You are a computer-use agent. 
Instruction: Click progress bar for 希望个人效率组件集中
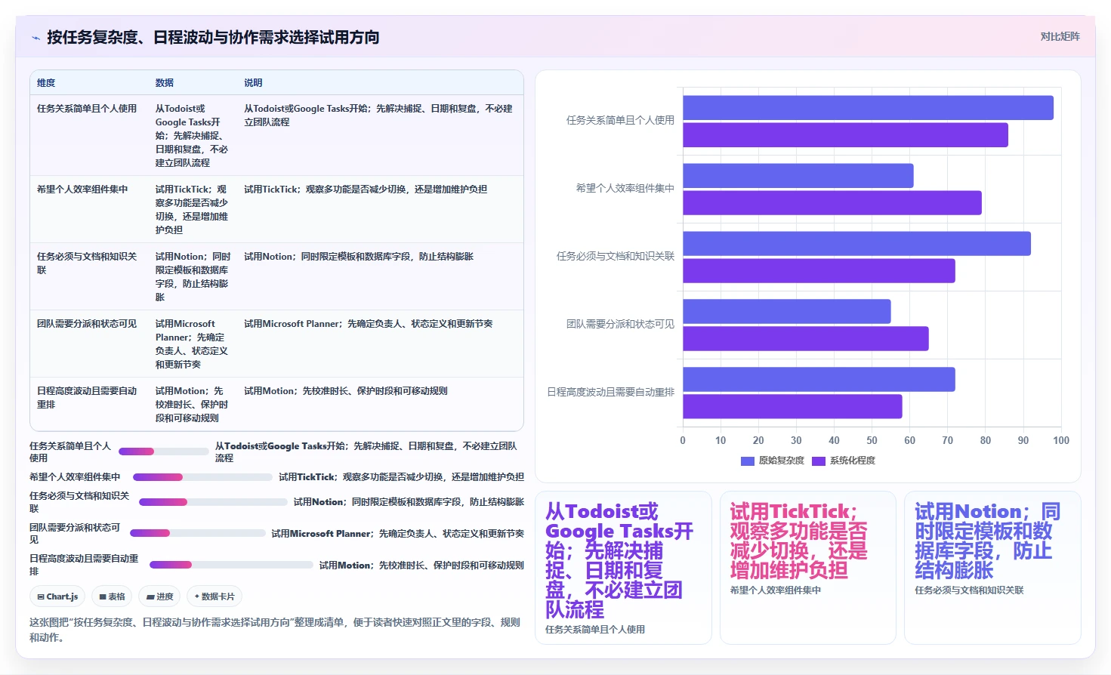pyautogui.click(x=202, y=477)
